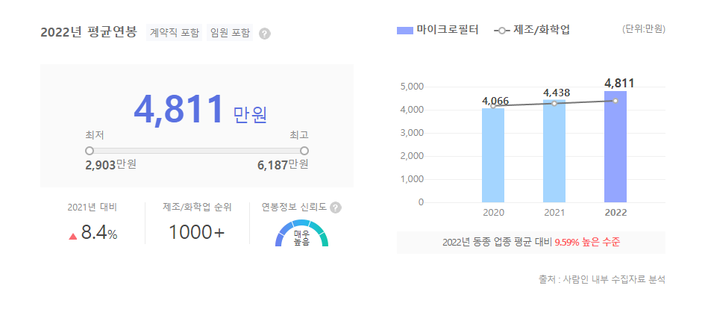Click the 2022 industry average line point
The width and height of the screenshot is (708, 318).
pos(615,101)
